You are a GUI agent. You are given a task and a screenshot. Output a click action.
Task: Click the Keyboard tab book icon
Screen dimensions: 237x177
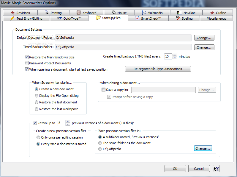[x=79, y=13]
